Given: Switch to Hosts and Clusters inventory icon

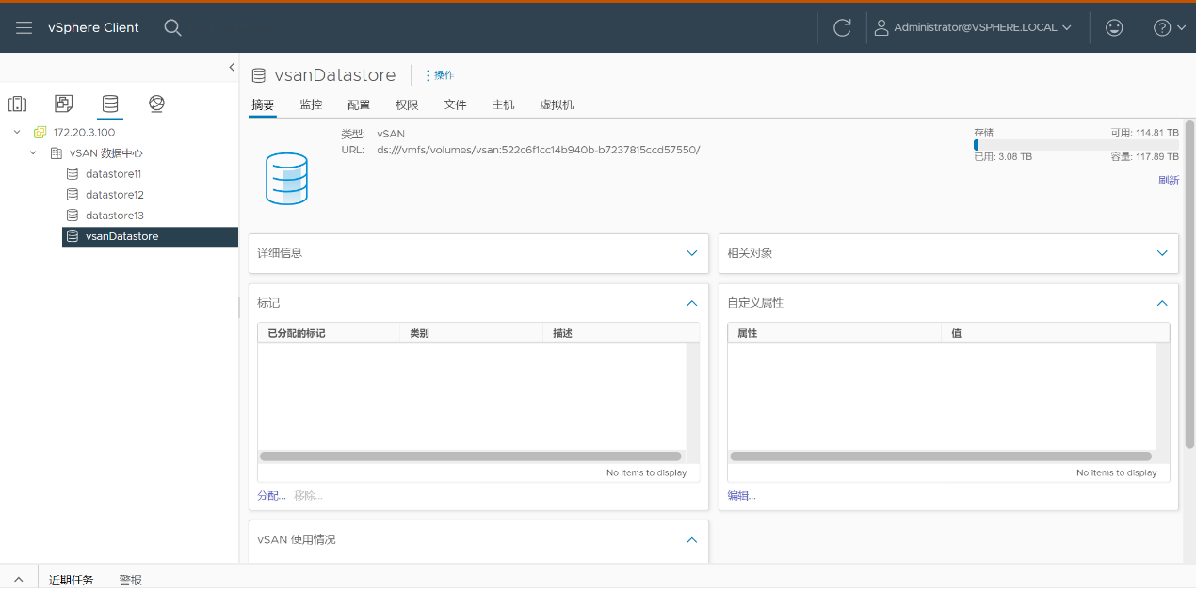Looking at the screenshot, I should (18, 104).
